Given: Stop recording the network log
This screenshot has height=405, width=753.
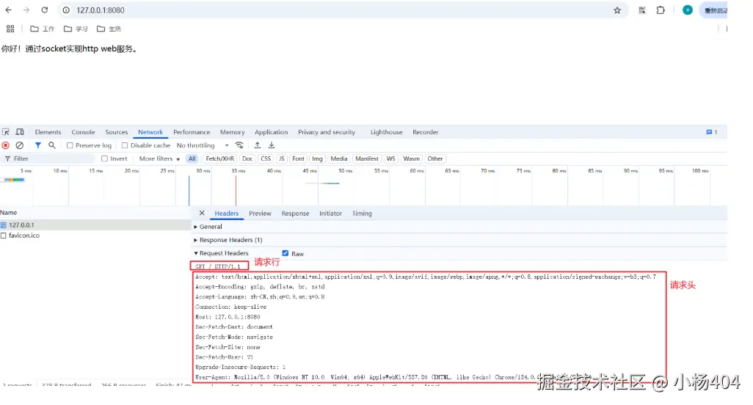Looking at the screenshot, I should point(6,145).
